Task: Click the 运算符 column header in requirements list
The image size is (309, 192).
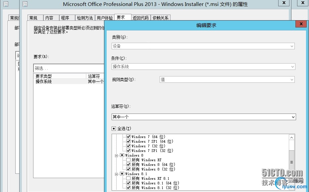Action: click(x=95, y=76)
